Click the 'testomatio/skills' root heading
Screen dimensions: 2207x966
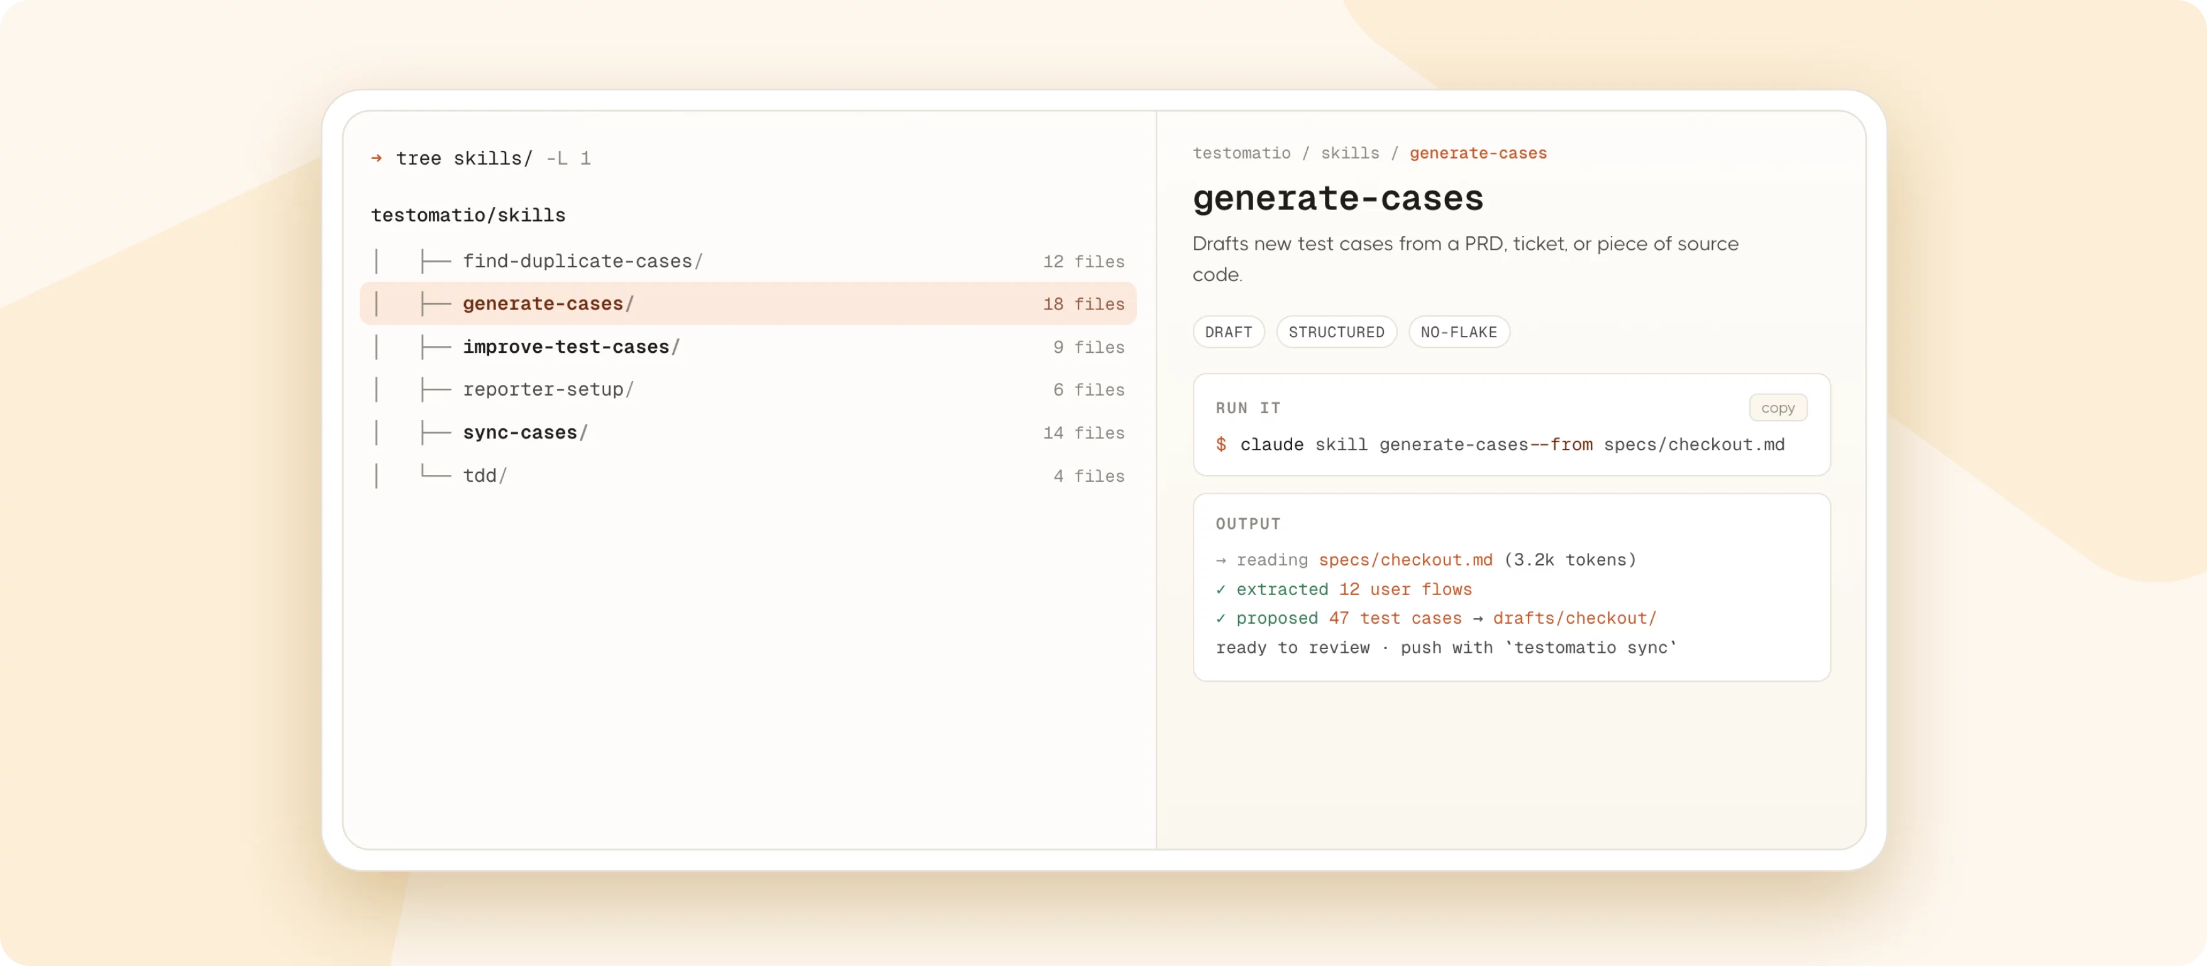[x=468, y=215]
